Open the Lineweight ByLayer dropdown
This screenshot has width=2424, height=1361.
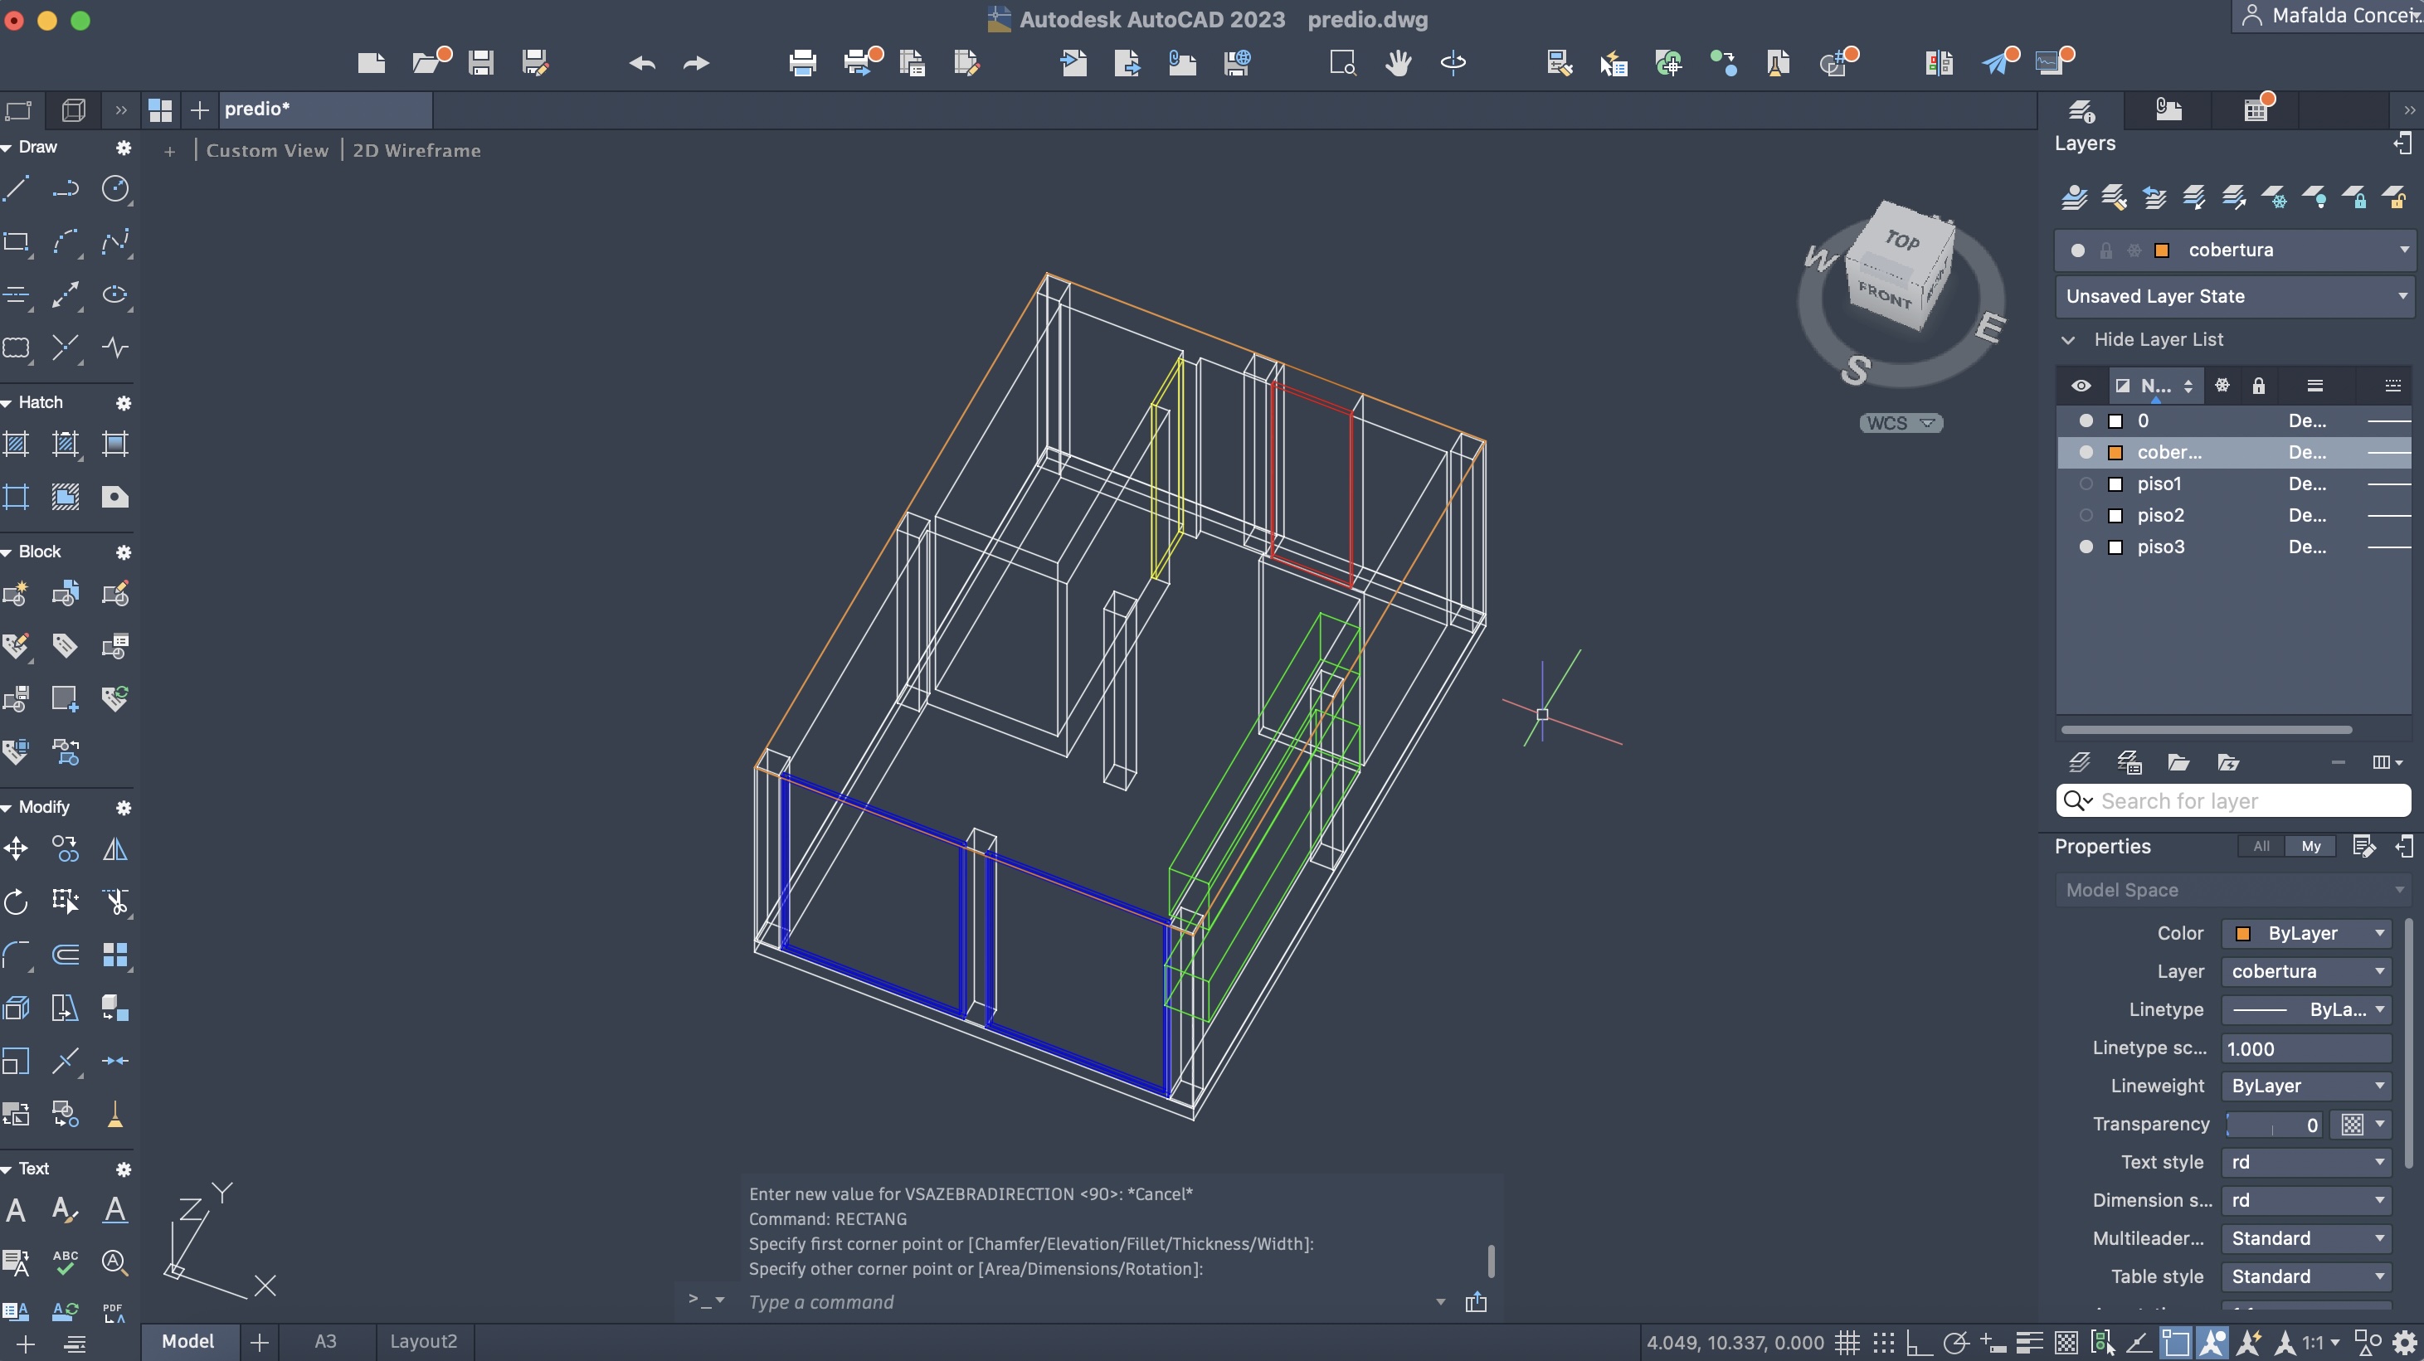pos(2305,1086)
